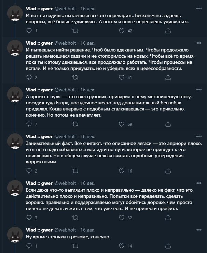Expand the menu on the last tweet
The image size is (207, 253).
tap(199, 229)
